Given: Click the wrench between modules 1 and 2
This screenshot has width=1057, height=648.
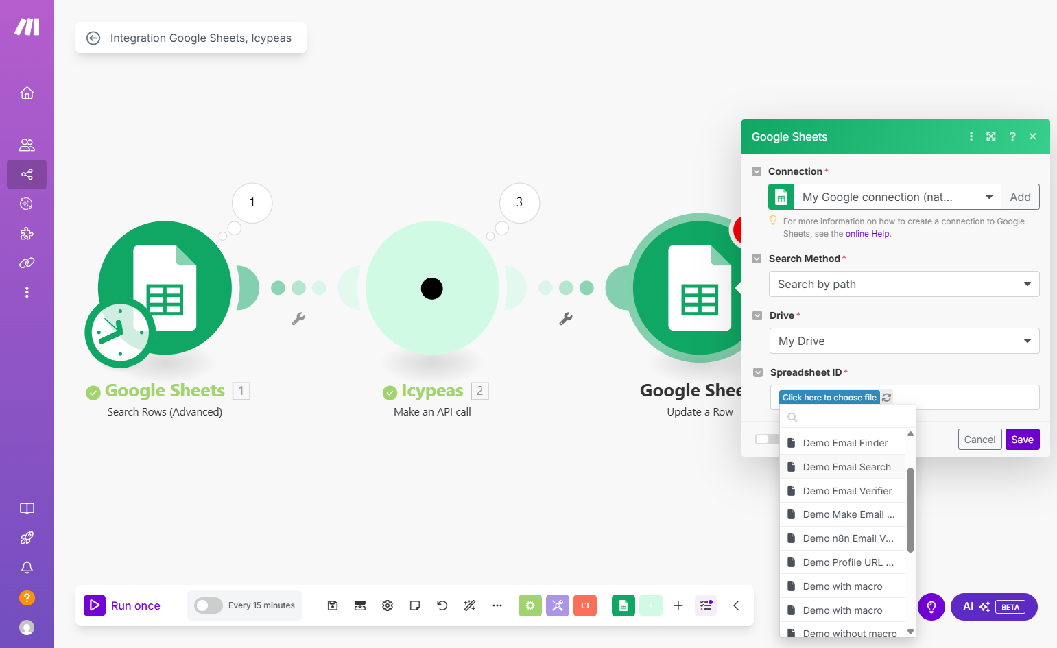Looking at the screenshot, I should tap(298, 318).
